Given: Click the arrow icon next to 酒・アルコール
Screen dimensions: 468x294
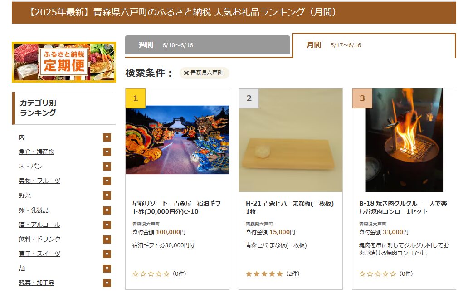Looking at the screenshot, I should pos(107,225).
